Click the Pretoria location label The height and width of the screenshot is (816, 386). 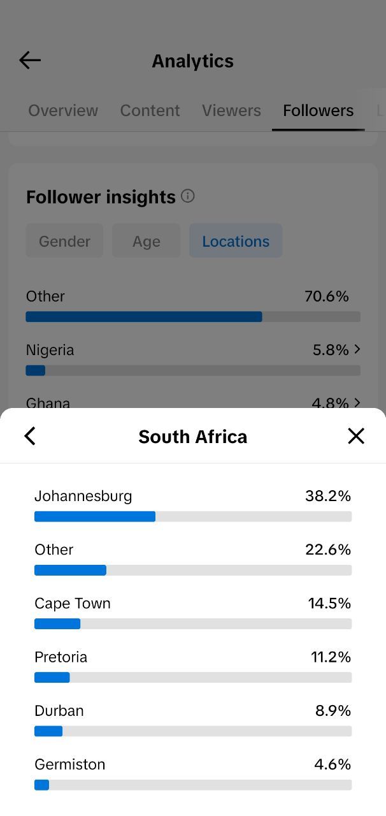click(61, 657)
